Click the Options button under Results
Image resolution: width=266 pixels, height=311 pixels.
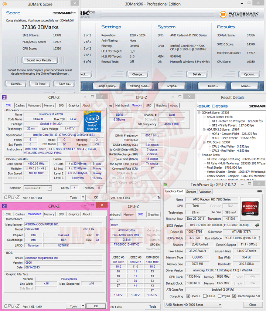(x=250, y=74)
